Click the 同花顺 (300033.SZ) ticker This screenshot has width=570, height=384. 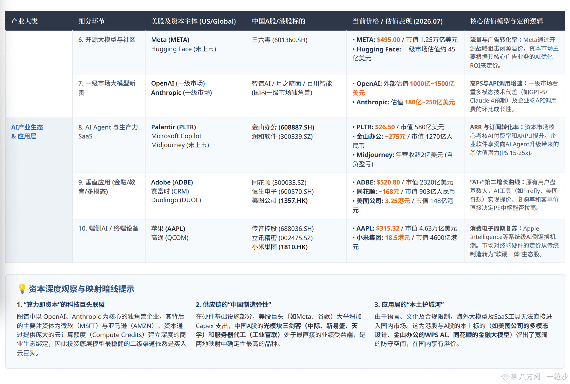click(279, 182)
